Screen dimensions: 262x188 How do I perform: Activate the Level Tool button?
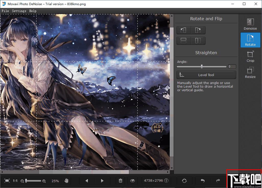pos(206,75)
